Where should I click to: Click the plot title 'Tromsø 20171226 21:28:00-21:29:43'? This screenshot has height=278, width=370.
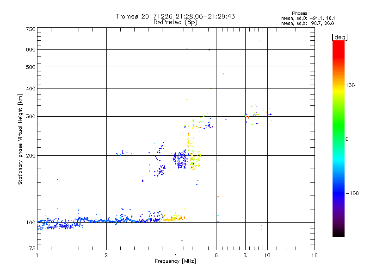(175, 16)
